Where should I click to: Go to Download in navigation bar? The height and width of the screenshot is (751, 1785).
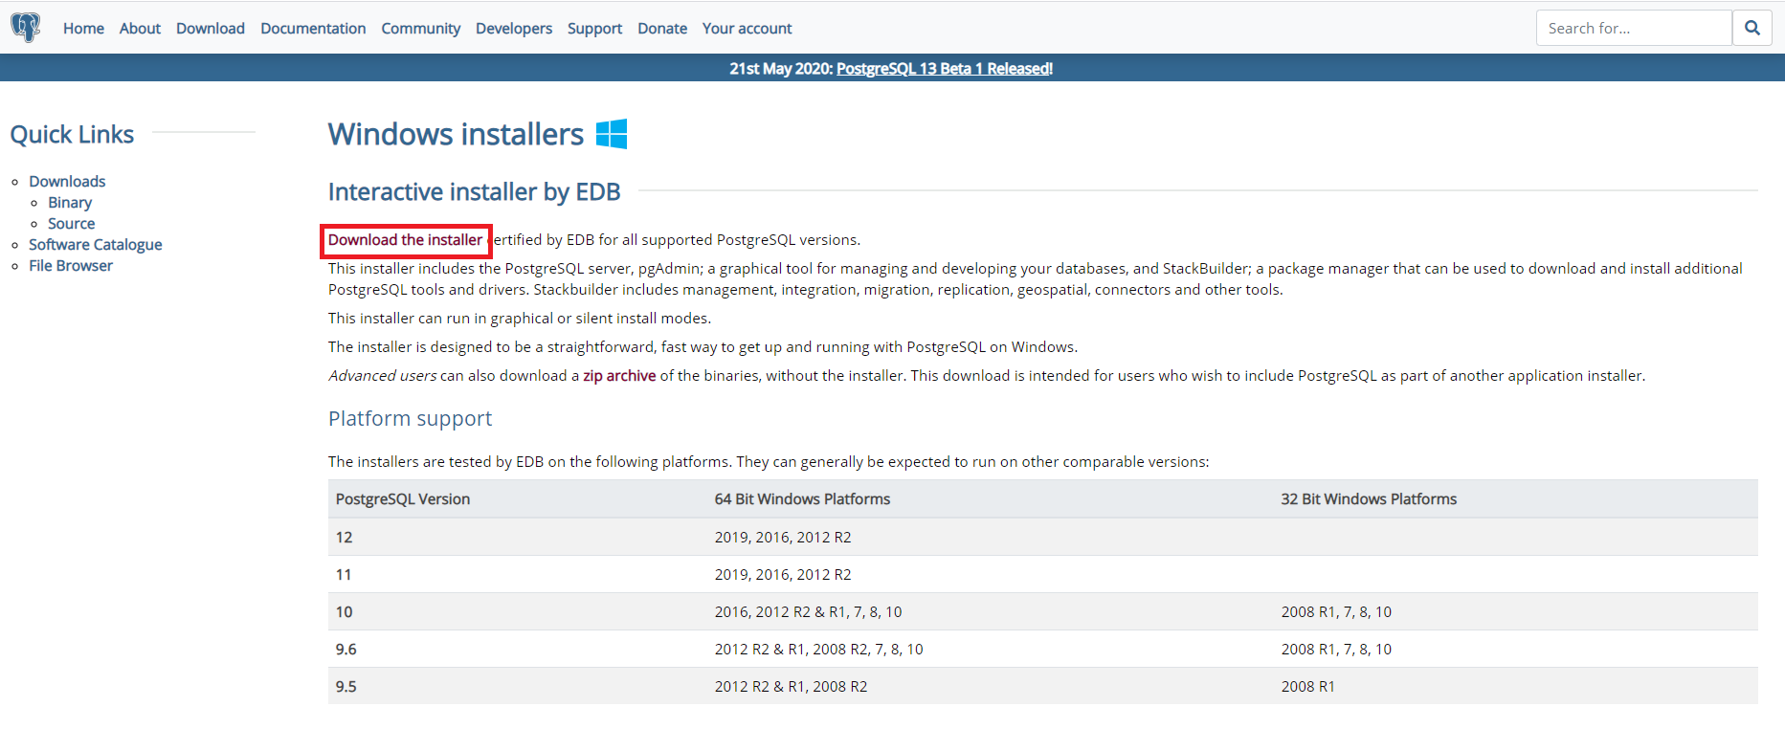[x=211, y=29]
